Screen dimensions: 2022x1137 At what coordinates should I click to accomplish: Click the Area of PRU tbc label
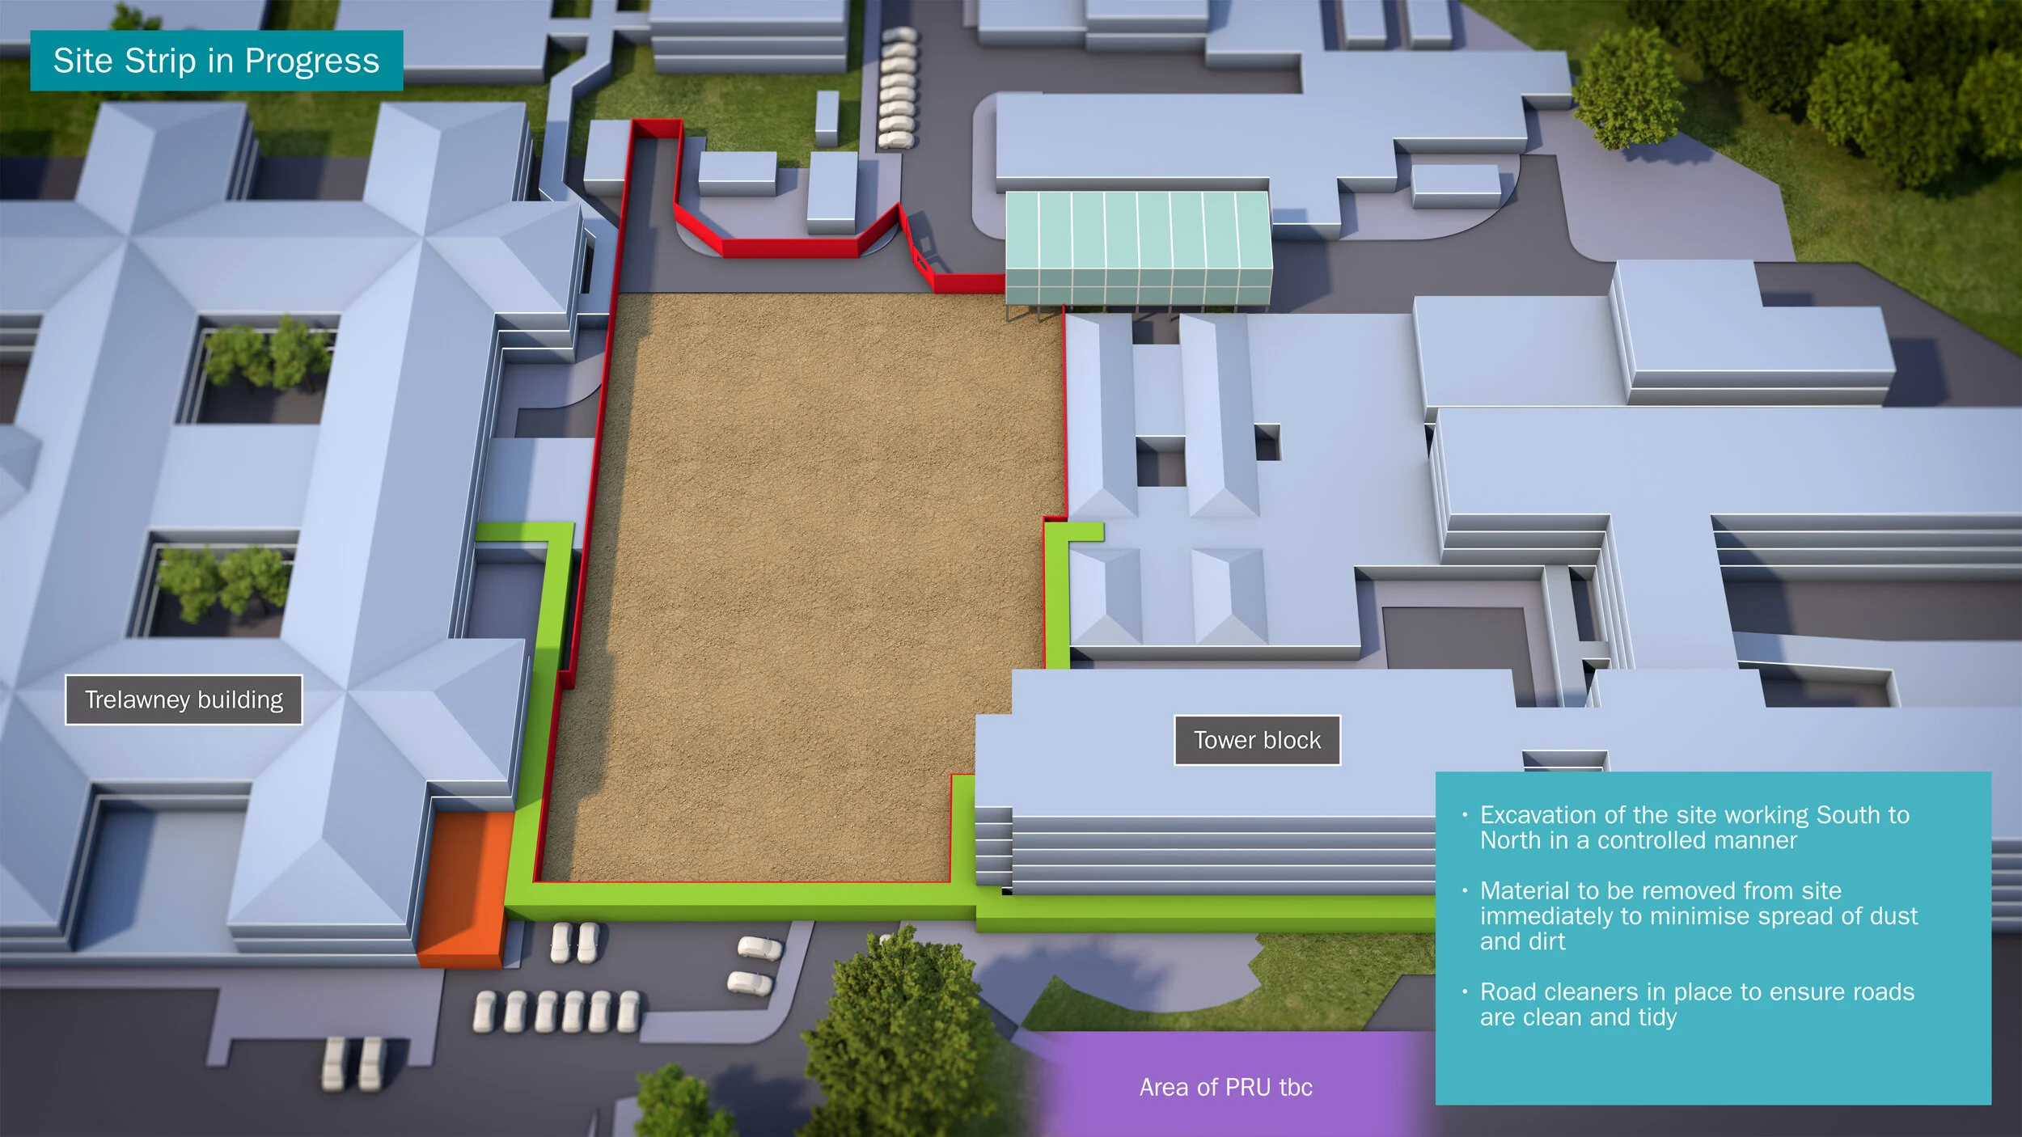(1226, 1088)
